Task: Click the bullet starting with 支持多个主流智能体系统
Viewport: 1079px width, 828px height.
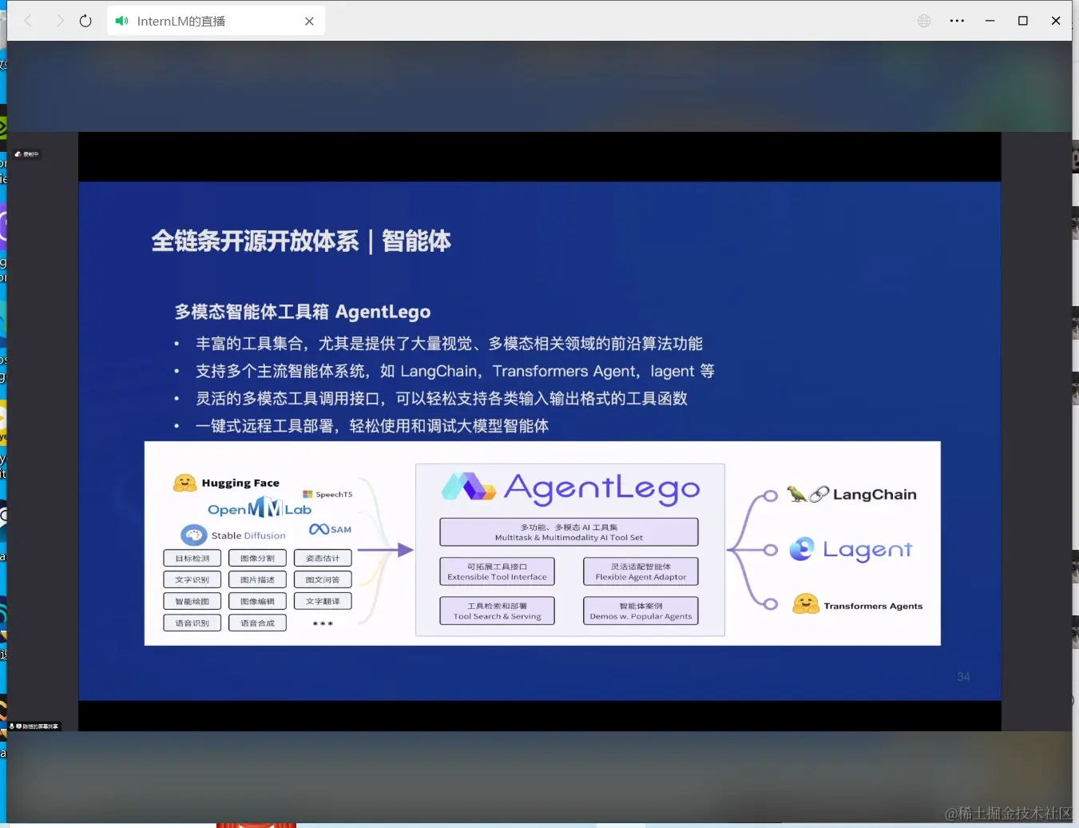Action: click(455, 371)
